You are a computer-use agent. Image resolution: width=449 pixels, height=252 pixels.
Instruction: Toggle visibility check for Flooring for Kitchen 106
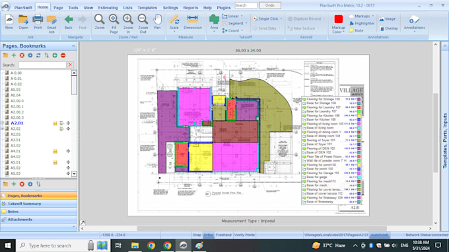[304, 115]
